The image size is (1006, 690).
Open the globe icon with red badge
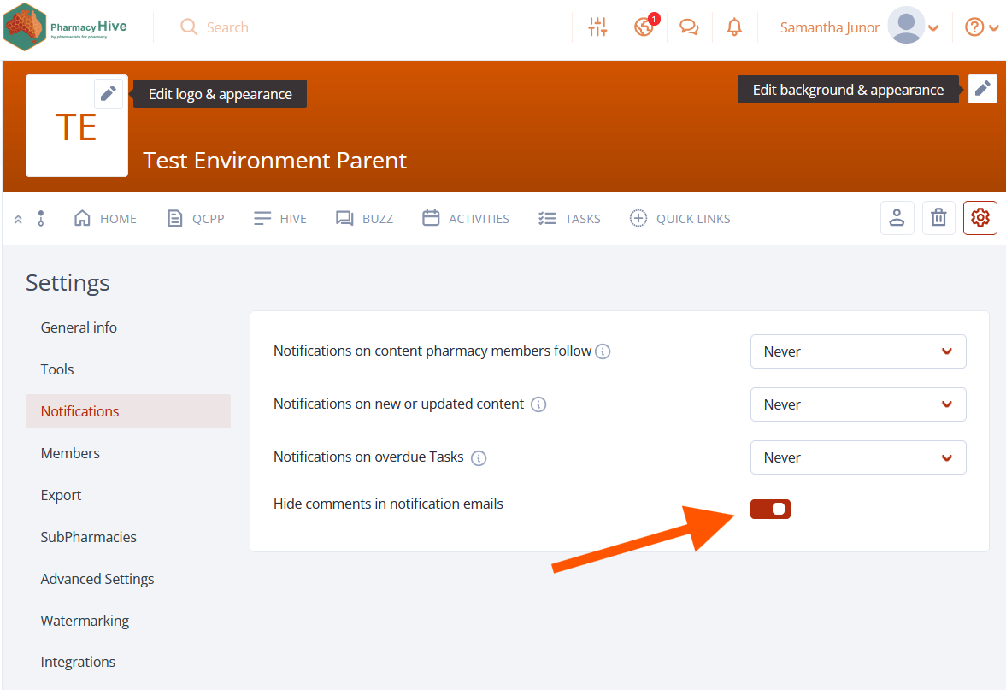tap(644, 27)
